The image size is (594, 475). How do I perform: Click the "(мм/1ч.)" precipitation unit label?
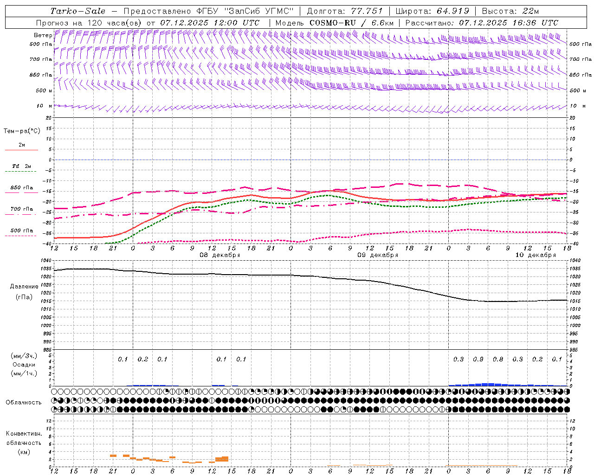24,373
